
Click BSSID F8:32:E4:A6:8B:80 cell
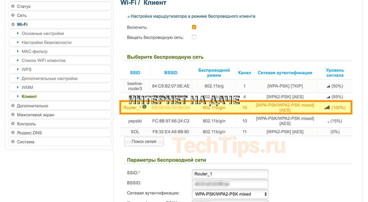coord(171,132)
